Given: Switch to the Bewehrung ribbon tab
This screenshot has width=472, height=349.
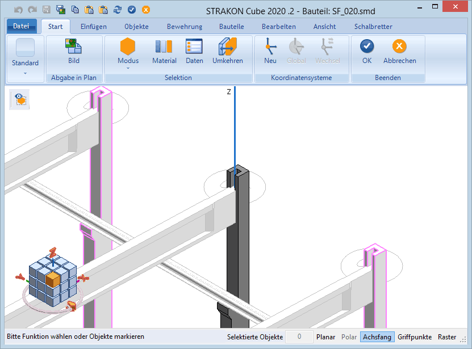Looking at the screenshot, I should [x=185, y=27].
